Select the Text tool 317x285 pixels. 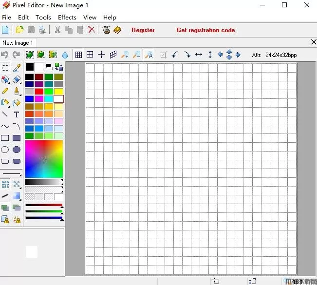coord(17,115)
